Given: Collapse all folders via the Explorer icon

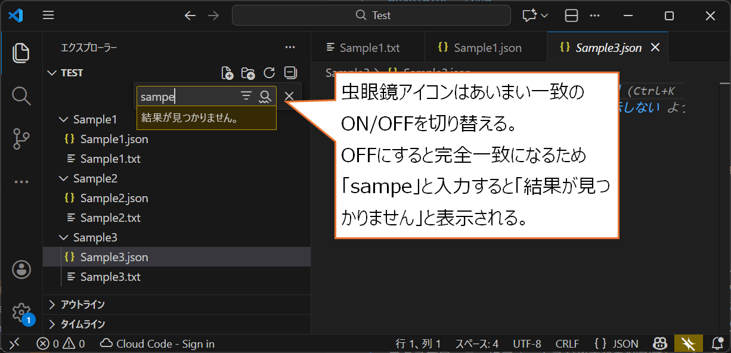Looking at the screenshot, I should tap(290, 72).
